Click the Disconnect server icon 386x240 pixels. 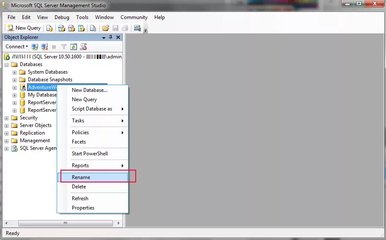click(x=44, y=47)
